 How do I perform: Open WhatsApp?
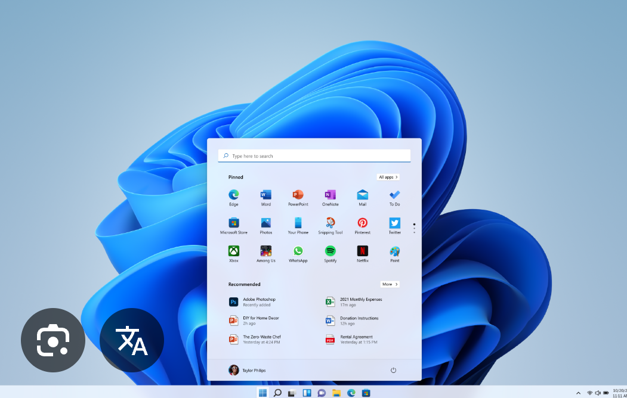pos(298,253)
